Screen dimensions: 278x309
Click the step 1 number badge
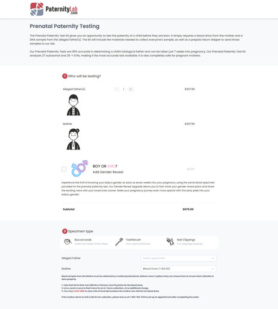point(64,76)
